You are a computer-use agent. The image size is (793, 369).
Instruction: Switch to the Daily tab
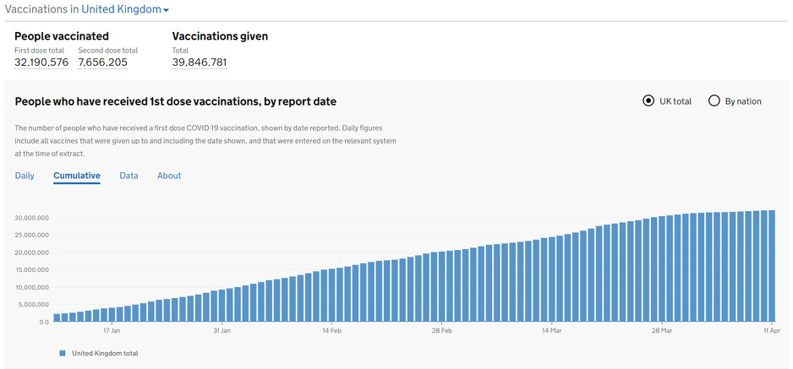point(25,176)
